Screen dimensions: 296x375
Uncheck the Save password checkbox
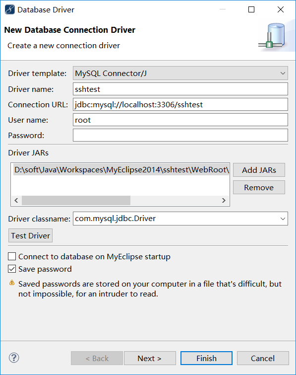pyautogui.click(x=12, y=269)
